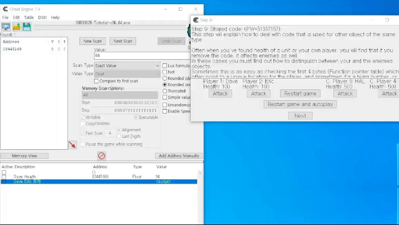
Task: Edit the scan Value field containing 98
Action: click(x=142, y=56)
